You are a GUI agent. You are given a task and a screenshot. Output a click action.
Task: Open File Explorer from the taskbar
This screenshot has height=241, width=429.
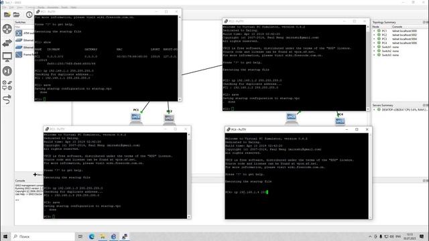point(103,236)
